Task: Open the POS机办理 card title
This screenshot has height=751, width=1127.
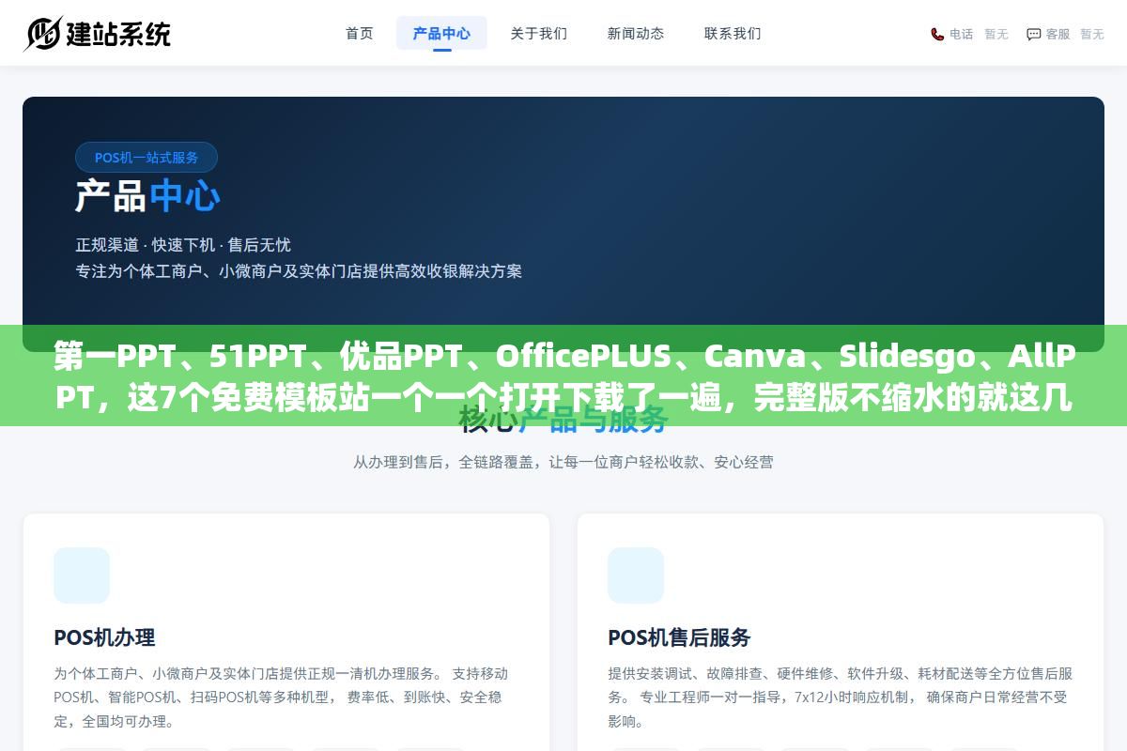Action: pos(104,637)
